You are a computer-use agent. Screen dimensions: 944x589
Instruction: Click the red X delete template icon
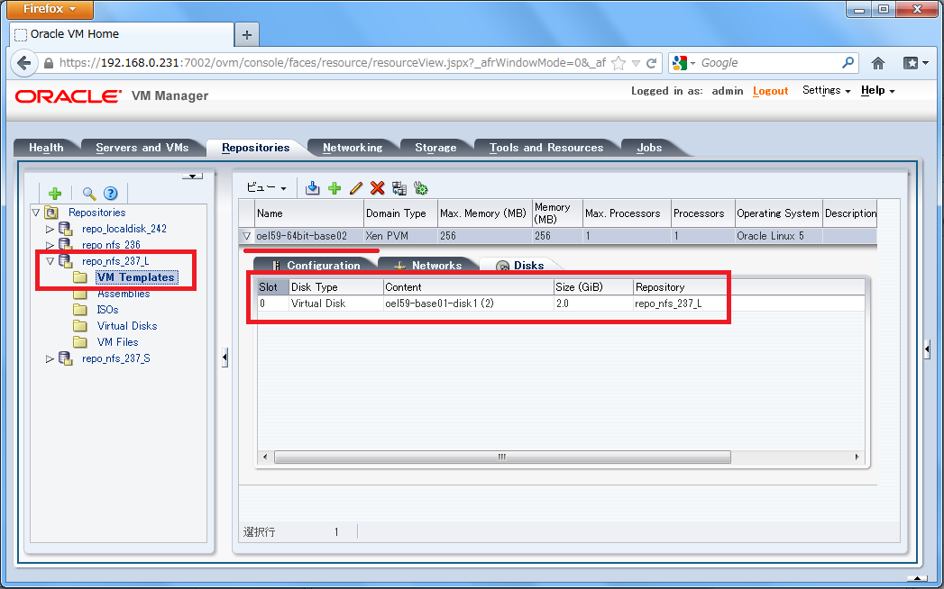coord(377,188)
